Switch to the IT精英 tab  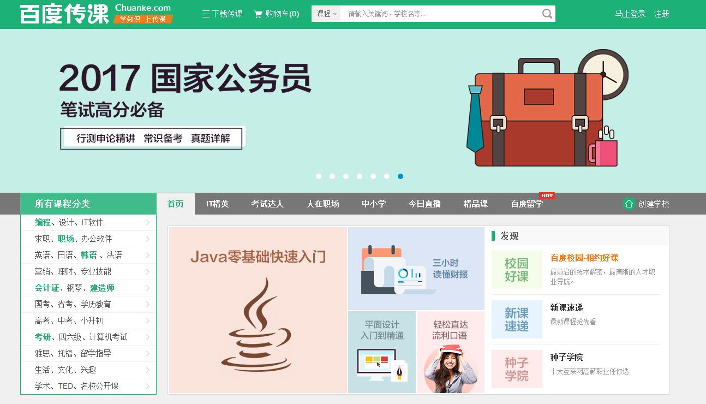point(217,203)
